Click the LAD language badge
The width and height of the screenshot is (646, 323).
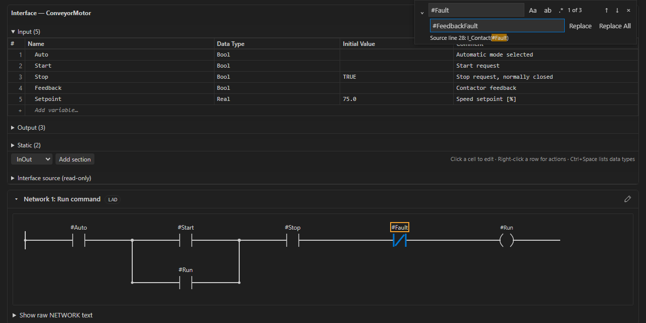pos(113,199)
